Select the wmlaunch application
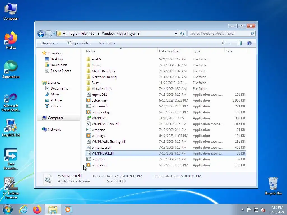The width and height of the screenshot is (287, 215). pyautogui.click(x=165, y=106)
